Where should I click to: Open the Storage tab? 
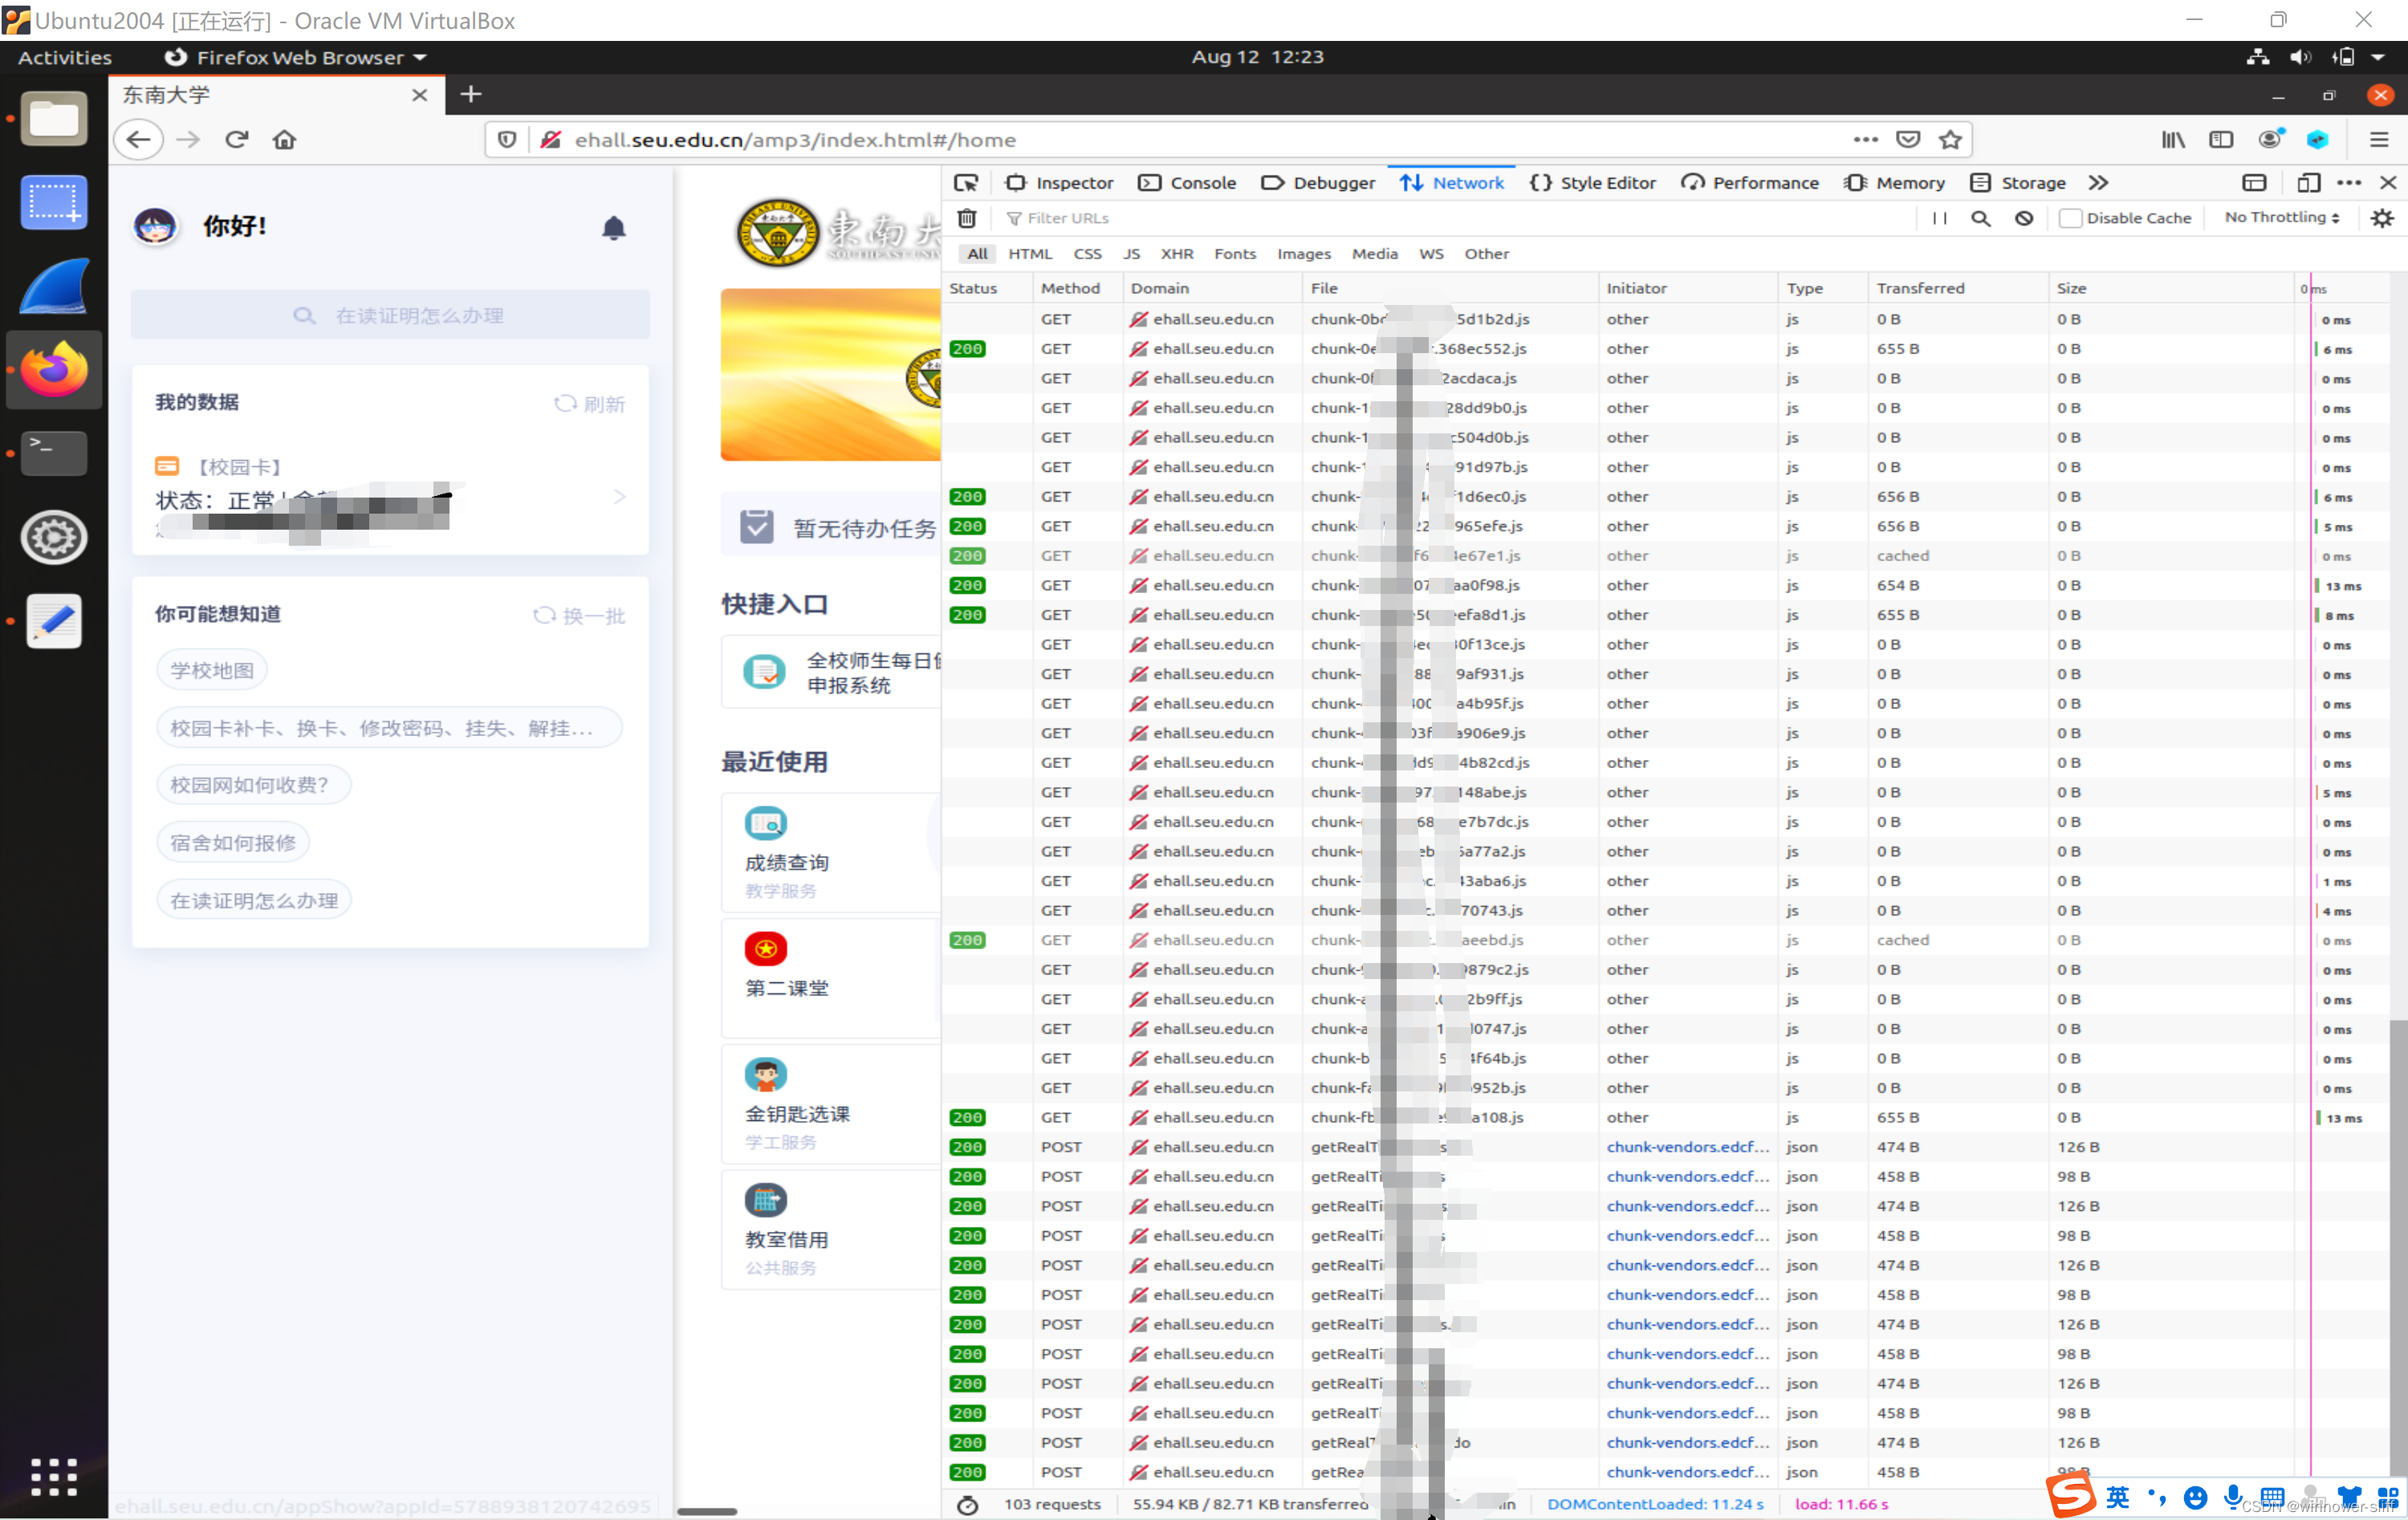(2018, 183)
